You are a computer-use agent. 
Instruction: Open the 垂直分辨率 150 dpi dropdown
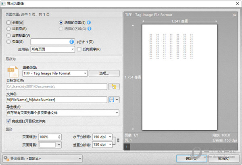(x=102, y=144)
